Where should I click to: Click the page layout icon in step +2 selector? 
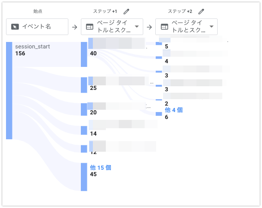pyautogui.click(x=165, y=27)
